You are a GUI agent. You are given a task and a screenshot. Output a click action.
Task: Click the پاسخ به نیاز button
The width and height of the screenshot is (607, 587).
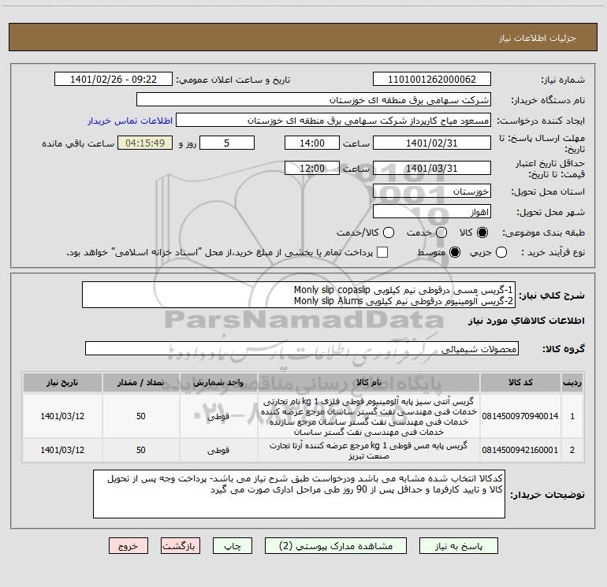pos(459,546)
